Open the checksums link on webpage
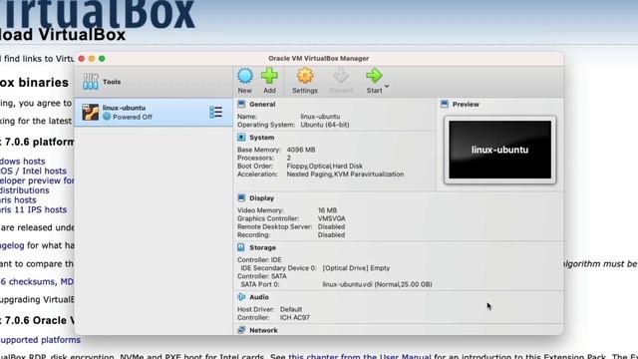This screenshot has height=359, width=638. (28, 281)
